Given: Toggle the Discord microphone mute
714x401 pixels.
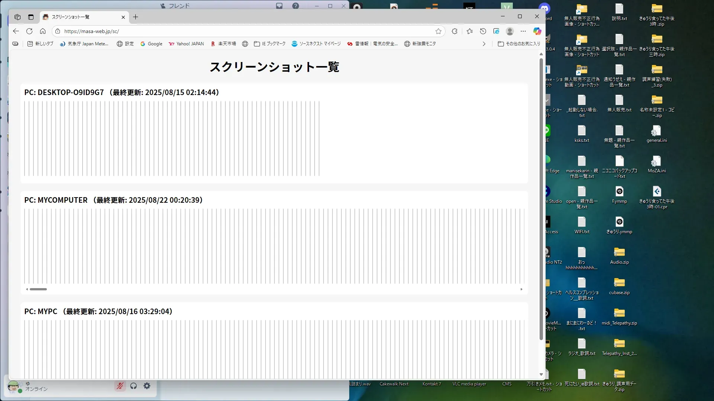Looking at the screenshot, I should (x=120, y=386).
